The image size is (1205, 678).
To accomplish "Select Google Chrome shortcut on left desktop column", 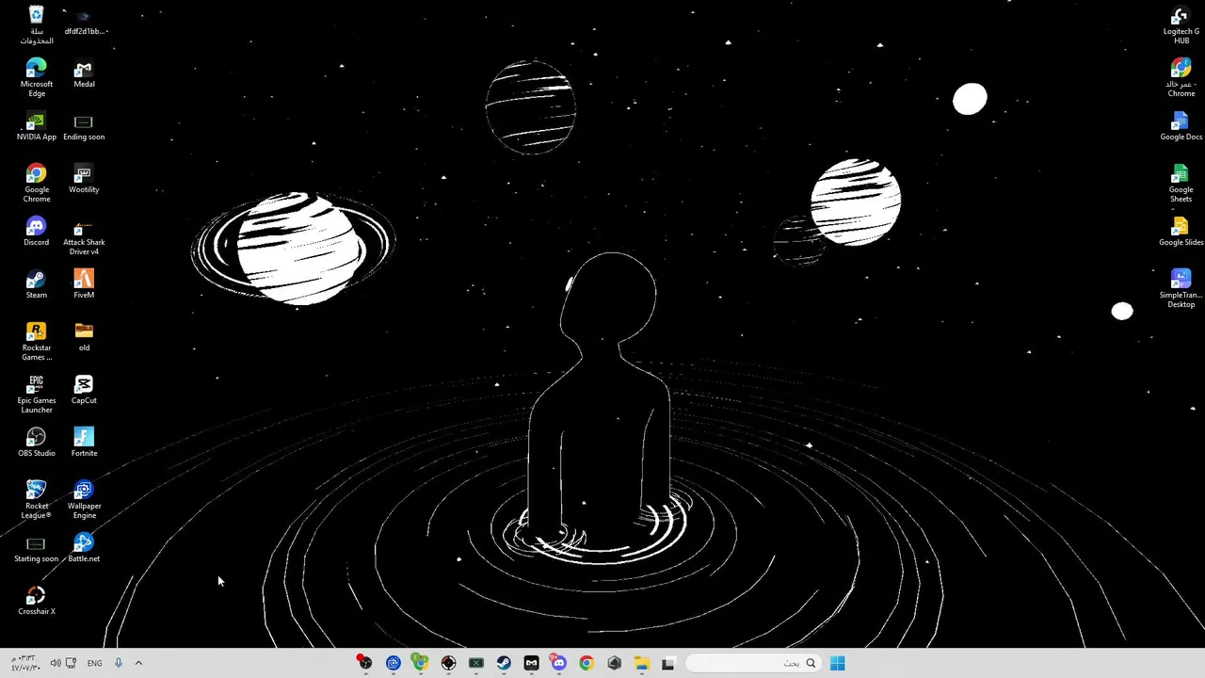I will coord(36,183).
